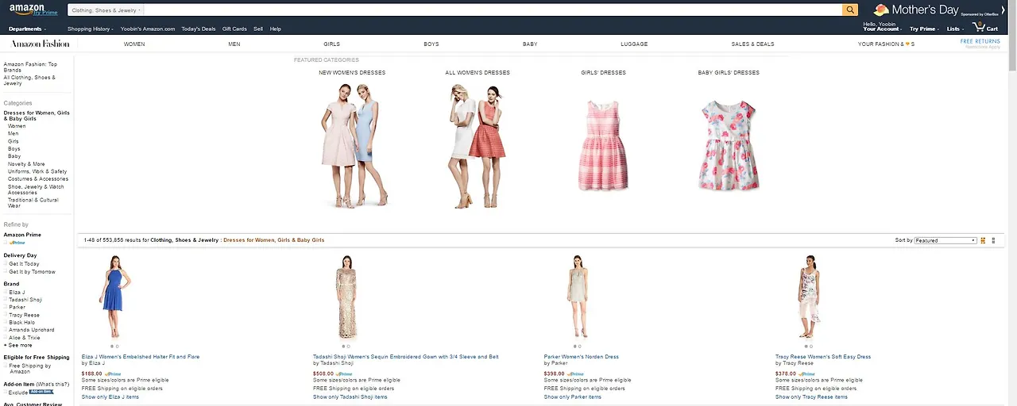The height and width of the screenshot is (406, 1017).
Task: Open All Women's Dresses category image
Action: tap(477, 147)
